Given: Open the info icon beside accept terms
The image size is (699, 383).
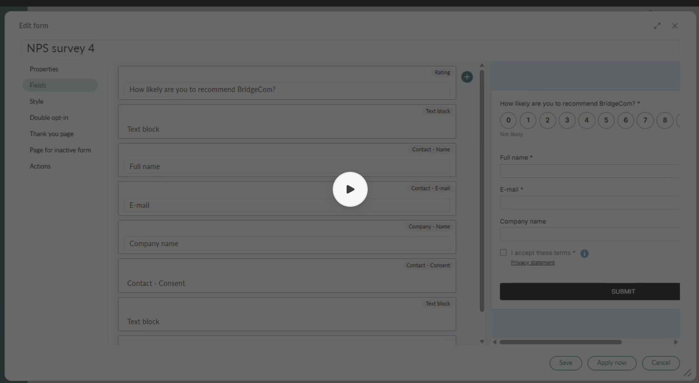Looking at the screenshot, I should click(584, 253).
